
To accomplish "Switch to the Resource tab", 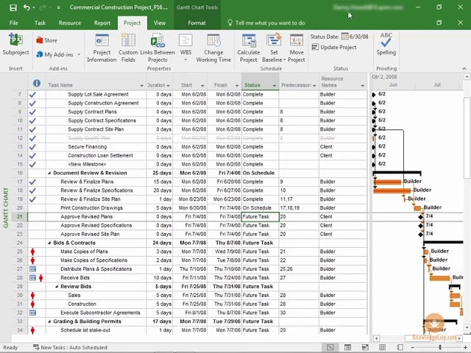I will point(70,23).
